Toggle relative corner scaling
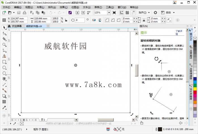The height and width of the screenshot is (134, 198). (169, 20)
